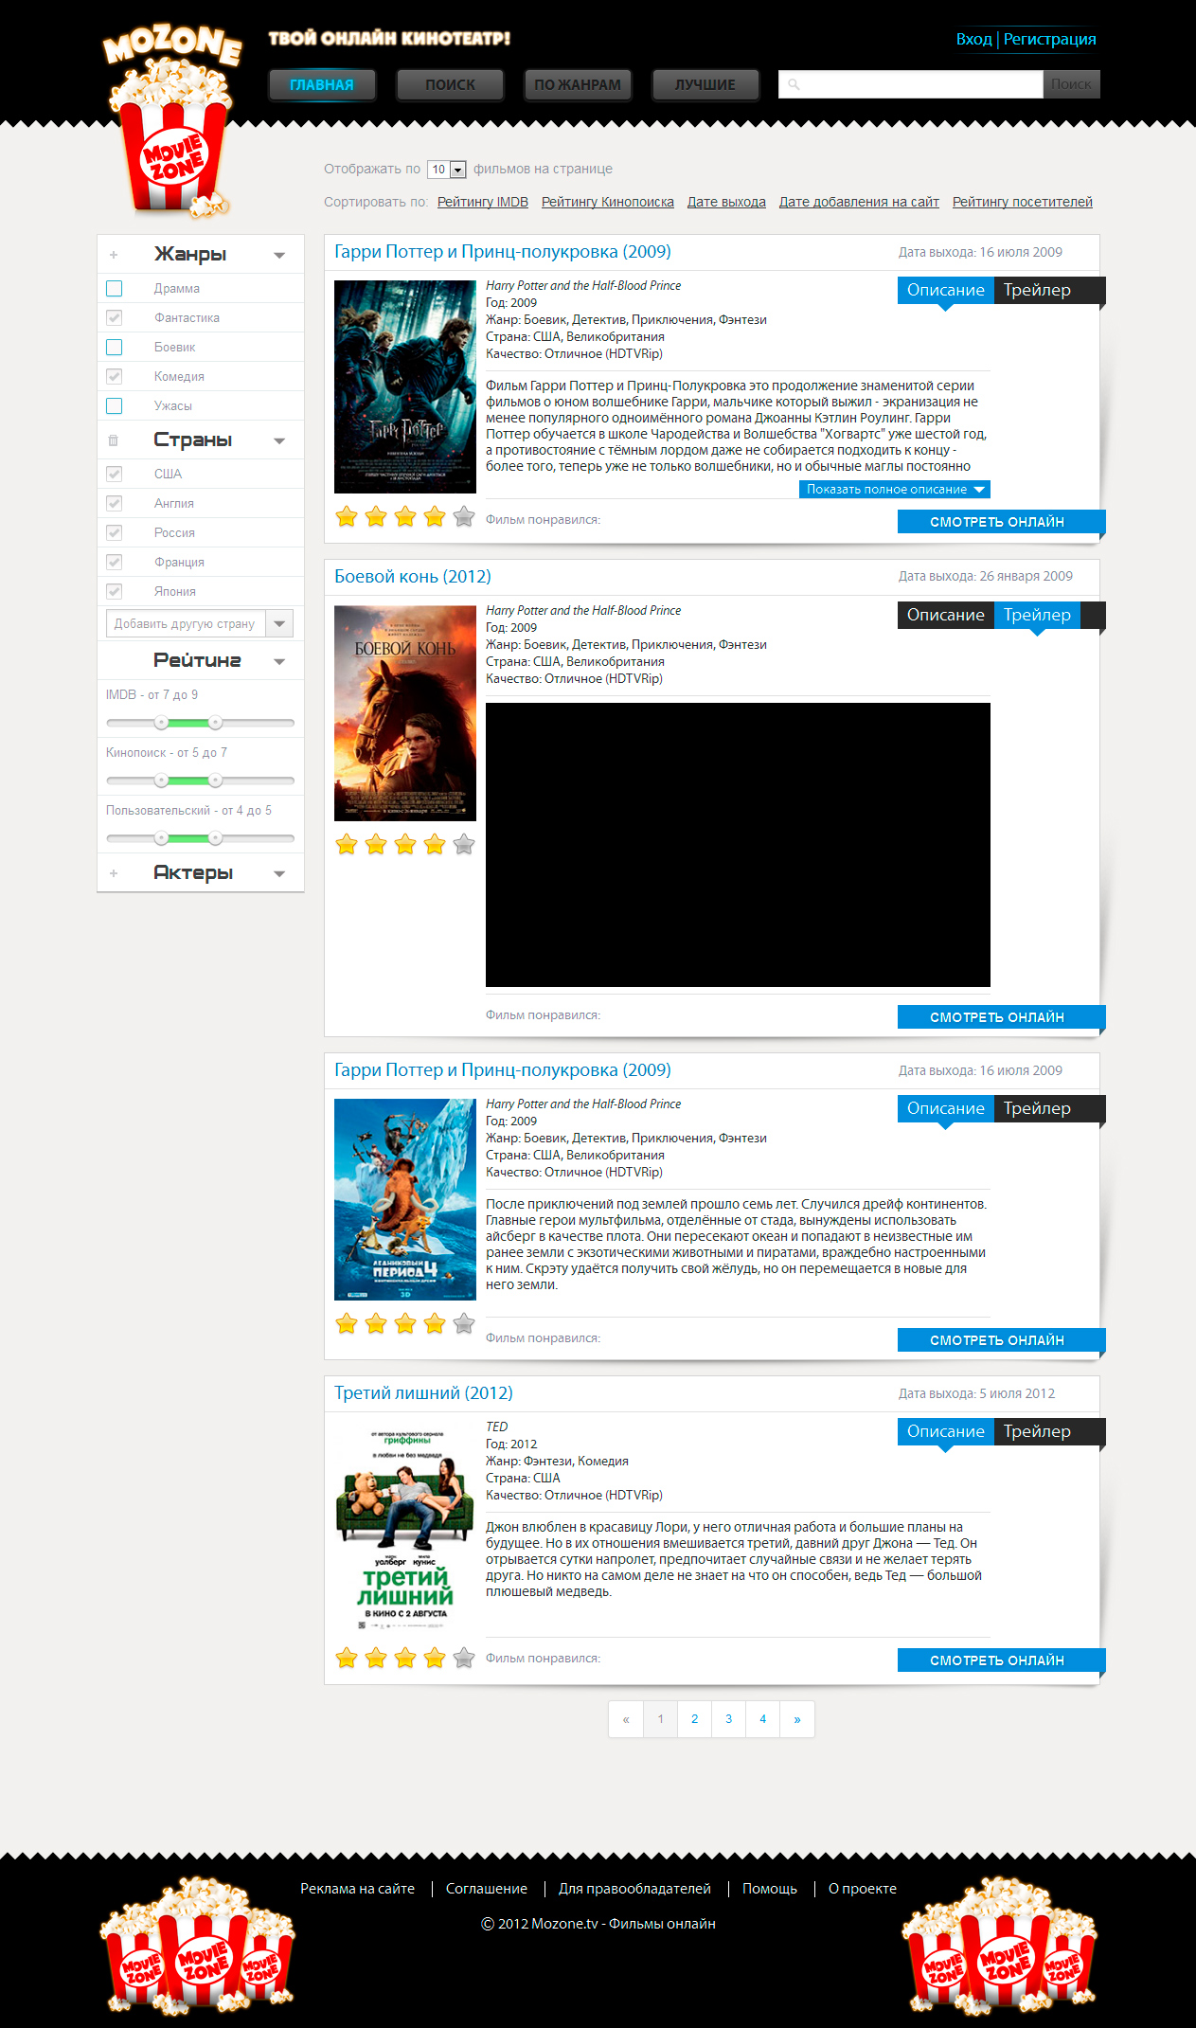Click the Пользовательский rating slider left handle
Image resolution: width=1196 pixels, height=2028 pixels.
pyautogui.click(x=162, y=838)
